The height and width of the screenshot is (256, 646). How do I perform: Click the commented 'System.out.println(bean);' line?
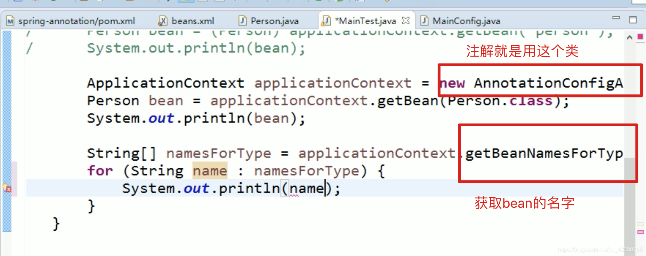click(196, 48)
